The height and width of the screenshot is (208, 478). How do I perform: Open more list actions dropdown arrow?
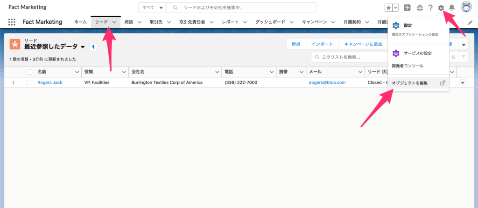(x=464, y=44)
